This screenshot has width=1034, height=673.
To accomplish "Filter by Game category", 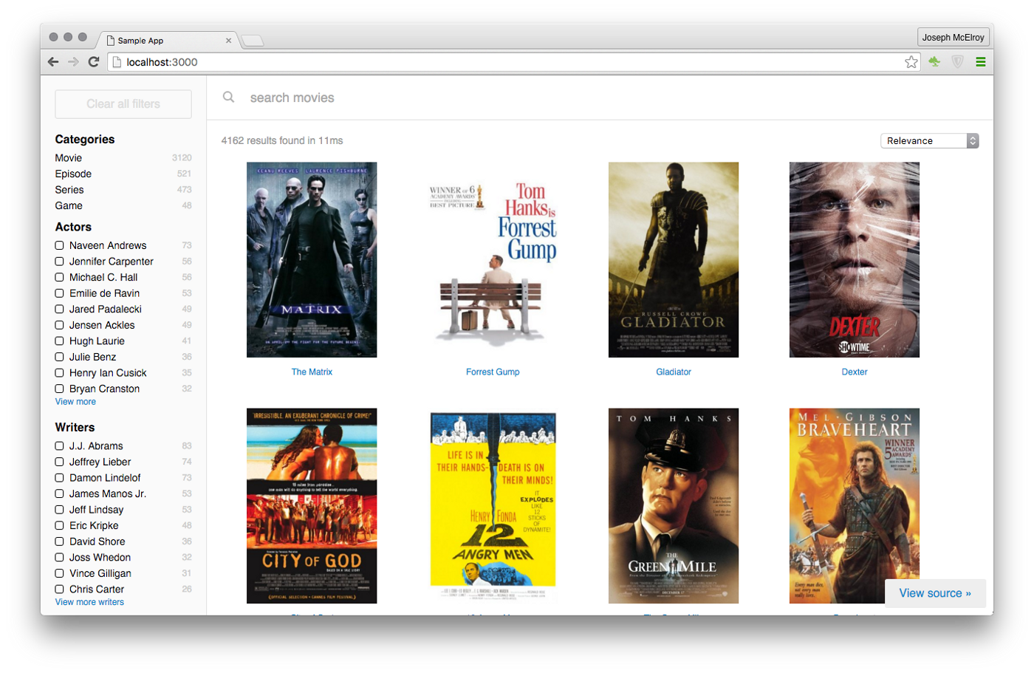I will point(123,205).
